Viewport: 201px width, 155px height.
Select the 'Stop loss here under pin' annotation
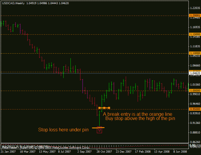pyautogui.click(x=63, y=130)
